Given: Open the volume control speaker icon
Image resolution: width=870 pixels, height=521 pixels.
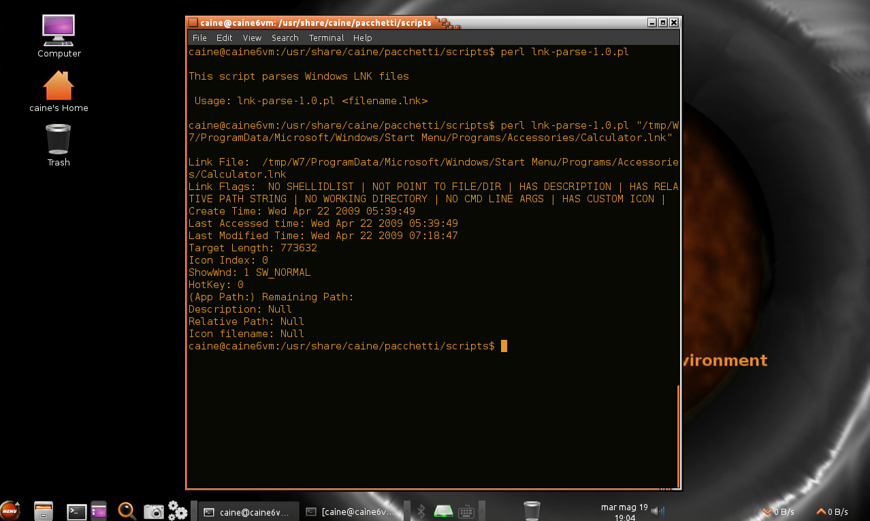Looking at the screenshot, I should coord(658,511).
